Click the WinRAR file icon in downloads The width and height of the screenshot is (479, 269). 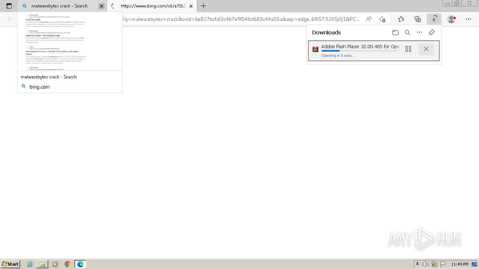click(315, 49)
